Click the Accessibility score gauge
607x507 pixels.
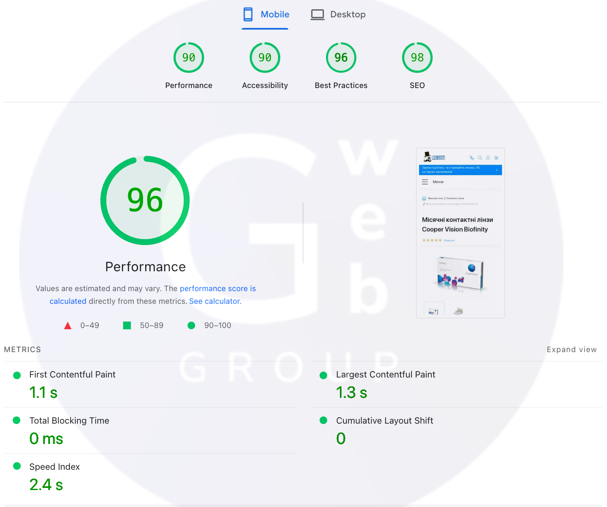tap(265, 58)
